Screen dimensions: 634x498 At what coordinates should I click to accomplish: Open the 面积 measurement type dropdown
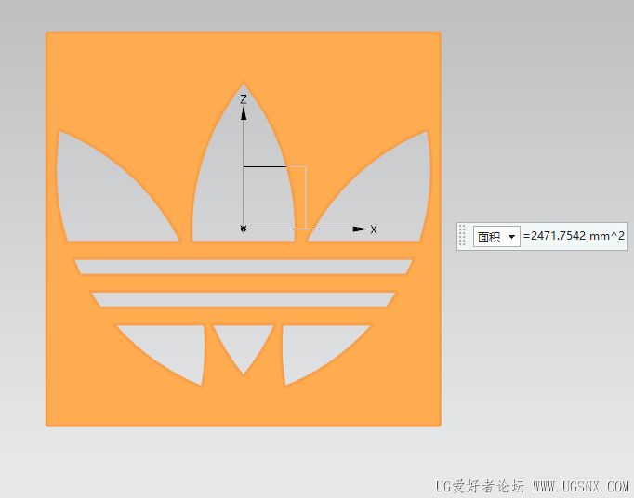pyautogui.click(x=496, y=237)
